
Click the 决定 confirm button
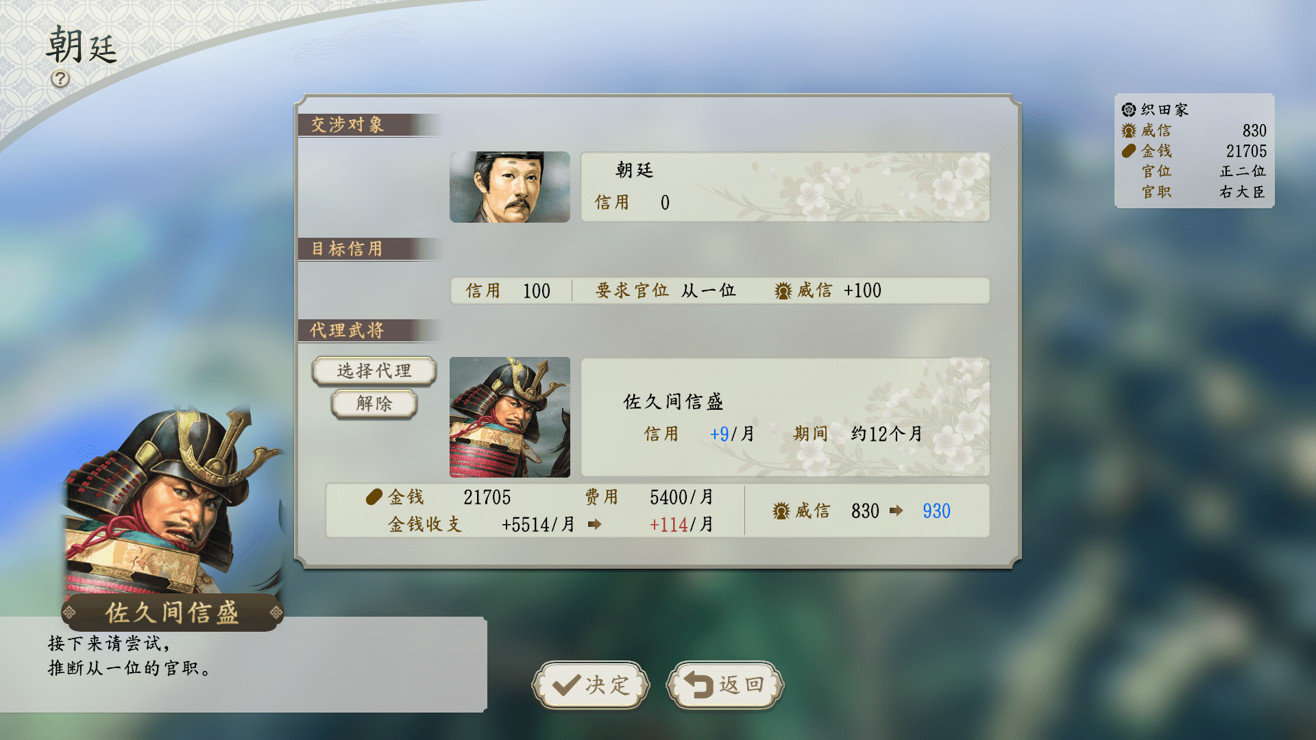click(591, 684)
